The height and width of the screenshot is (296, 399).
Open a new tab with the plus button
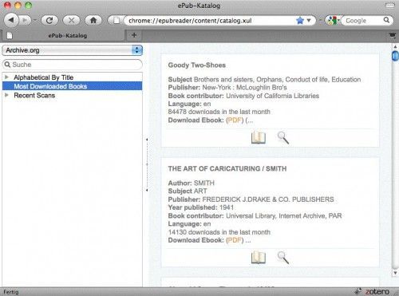(134, 35)
